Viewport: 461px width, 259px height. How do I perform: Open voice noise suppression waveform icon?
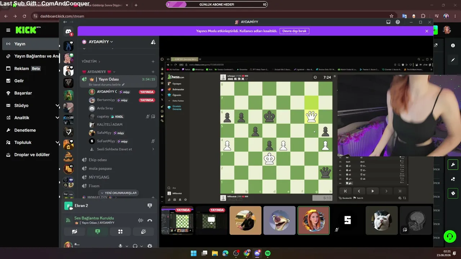(x=140, y=220)
